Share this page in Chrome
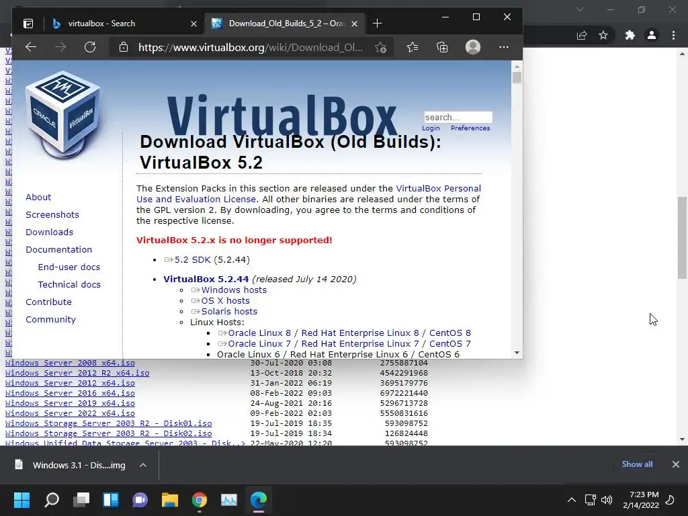Viewport: 688px width, 516px height. 582,36
